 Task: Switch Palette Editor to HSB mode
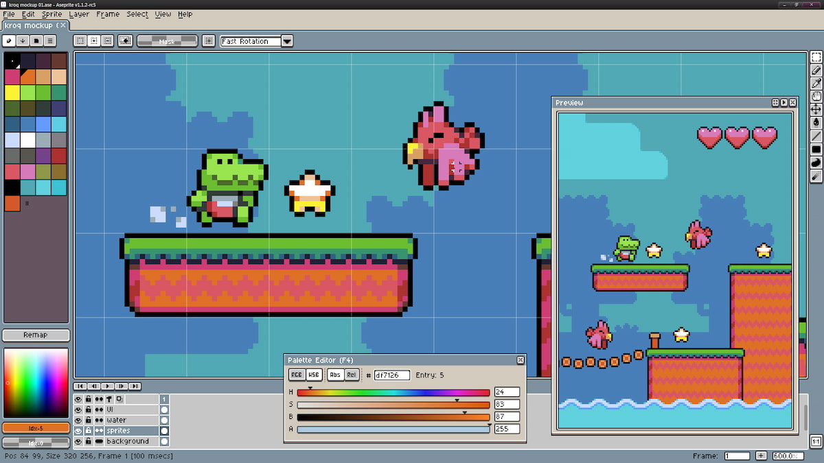[313, 375]
